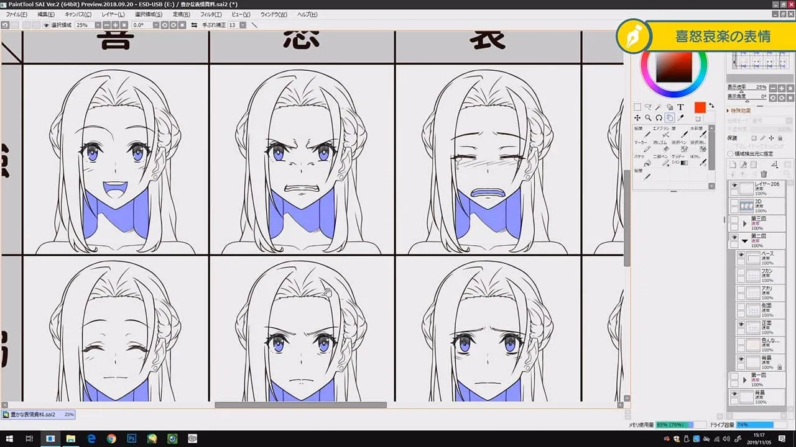This screenshot has height=447, width=796.
Task: Open the 25% zoom level dropdown
Action: coord(98,25)
